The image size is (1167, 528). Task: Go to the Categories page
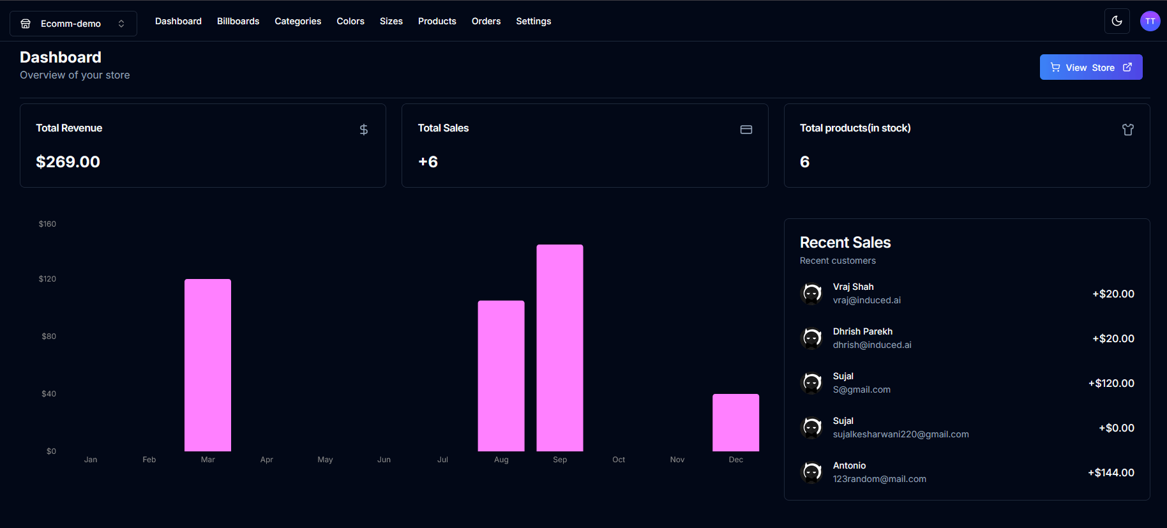tap(297, 21)
